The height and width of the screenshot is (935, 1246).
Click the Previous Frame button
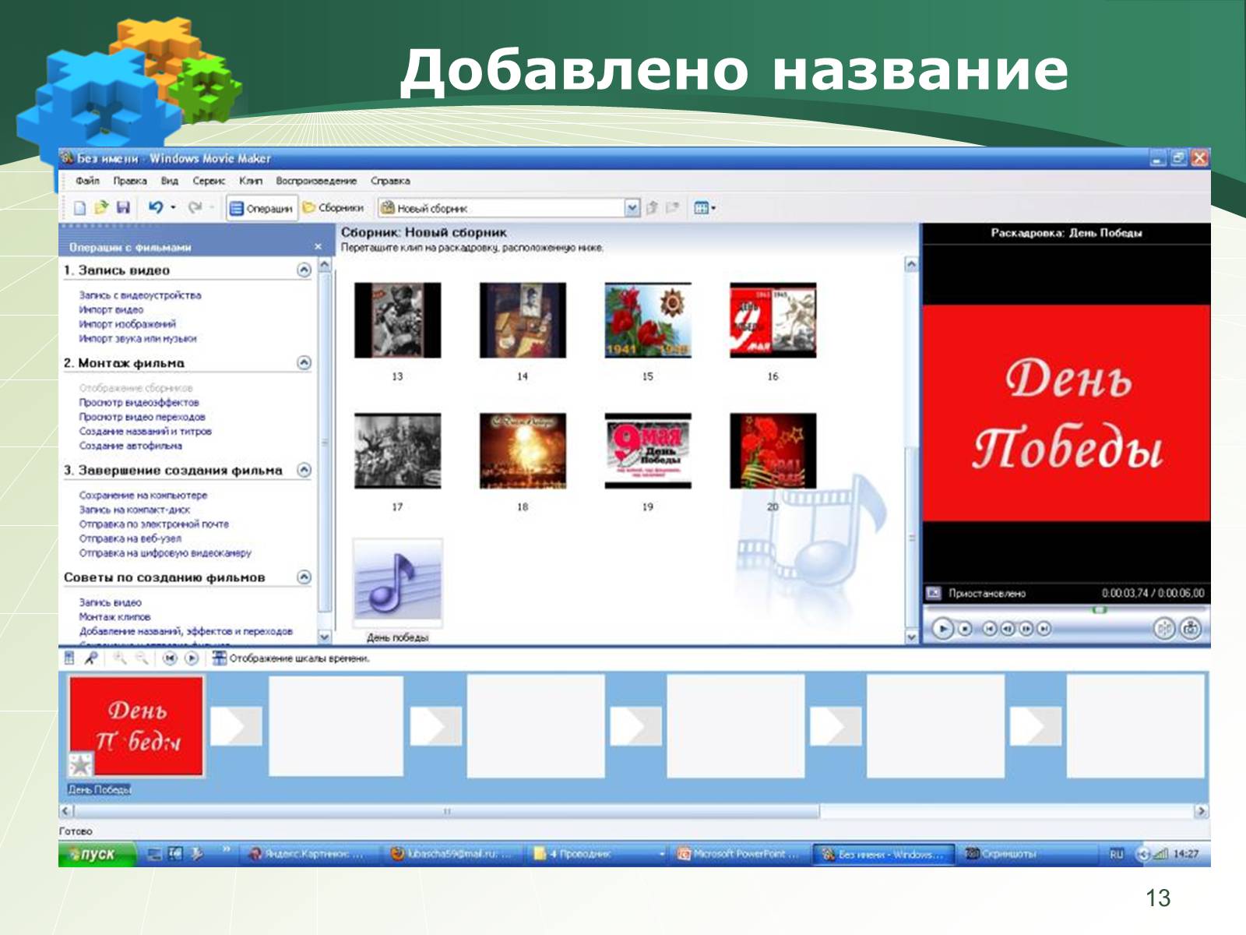pyautogui.click(x=1008, y=628)
